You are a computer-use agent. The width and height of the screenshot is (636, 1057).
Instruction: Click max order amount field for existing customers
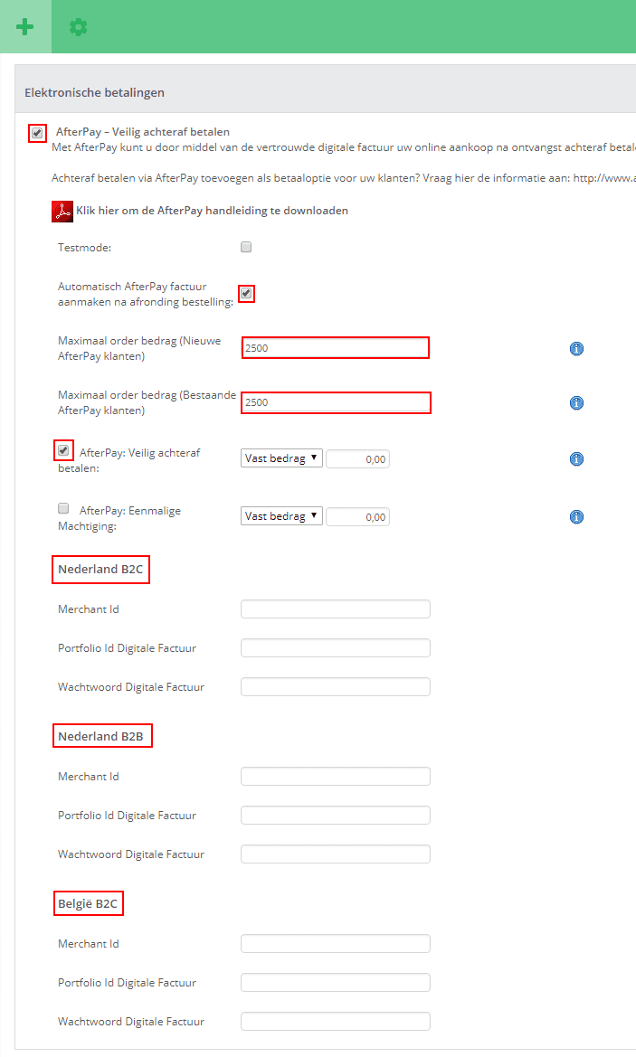click(x=335, y=402)
